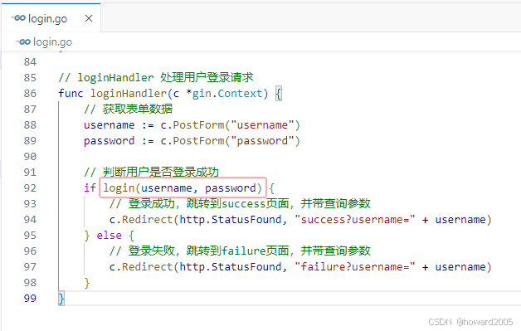The image size is (521, 331).
Task: Click line number 99 in the gutter
Action: pyautogui.click(x=30, y=299)
